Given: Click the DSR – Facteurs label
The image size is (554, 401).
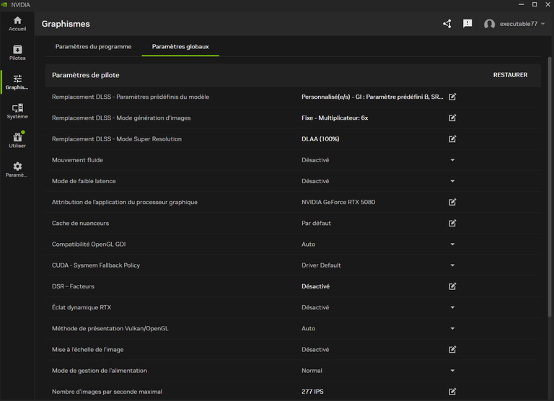Looking at the screenshot, I should point(73,286).
